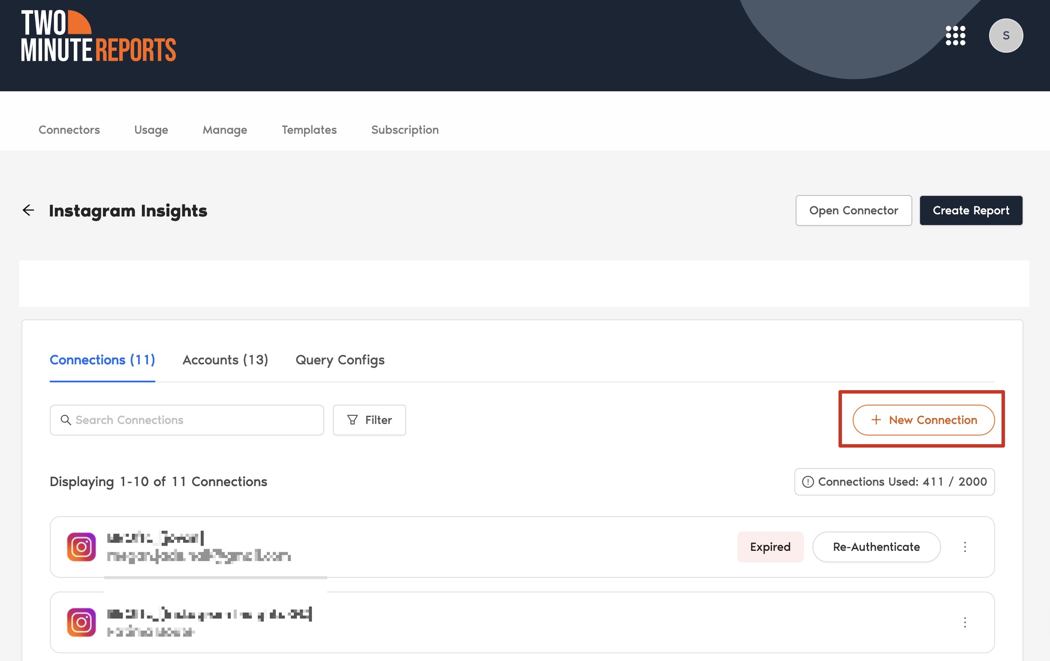Viewport: 1050px width, 661px height.
Task: Click the Create Report button
Action: pos(971,210)
